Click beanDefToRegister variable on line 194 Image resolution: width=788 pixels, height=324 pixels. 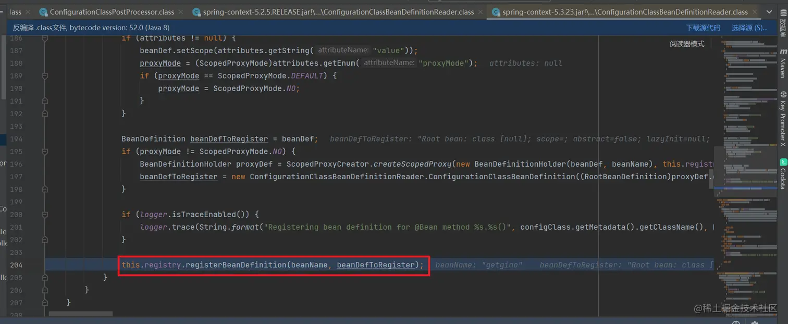click(x=229, y=139)
